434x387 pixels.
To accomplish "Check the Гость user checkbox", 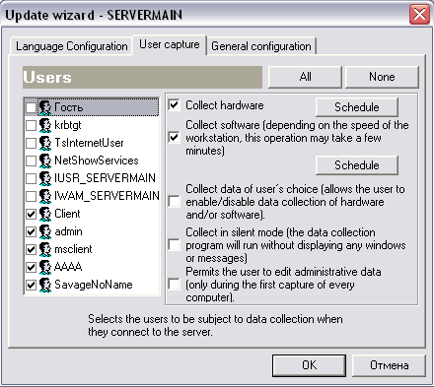I will [x=31, y=107].
